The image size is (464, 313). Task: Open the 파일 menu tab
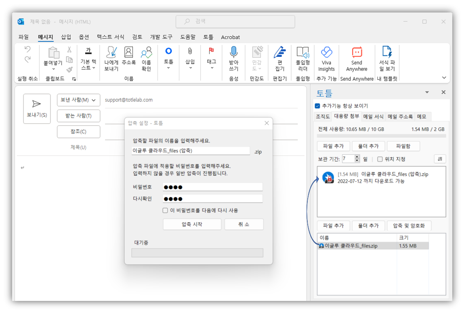[x=24, y=37]
